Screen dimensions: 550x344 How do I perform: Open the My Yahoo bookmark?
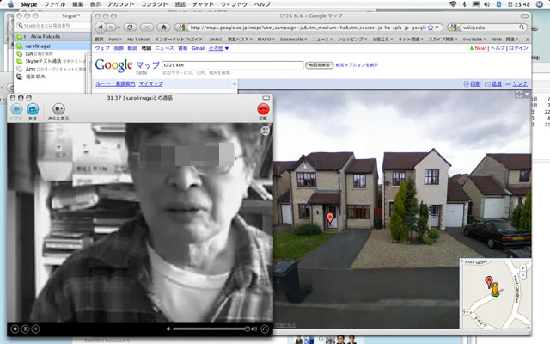(138, 40)
